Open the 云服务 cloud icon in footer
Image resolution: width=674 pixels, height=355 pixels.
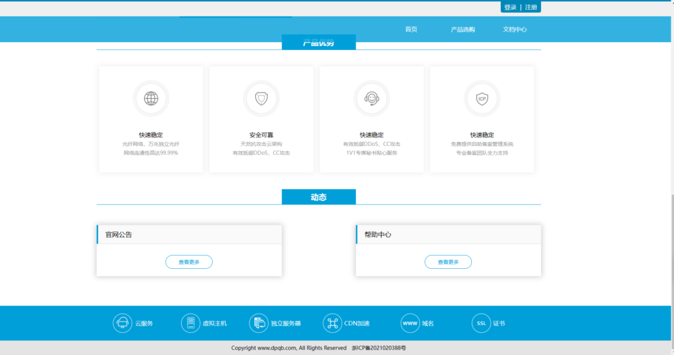click(x=122, y=323)
